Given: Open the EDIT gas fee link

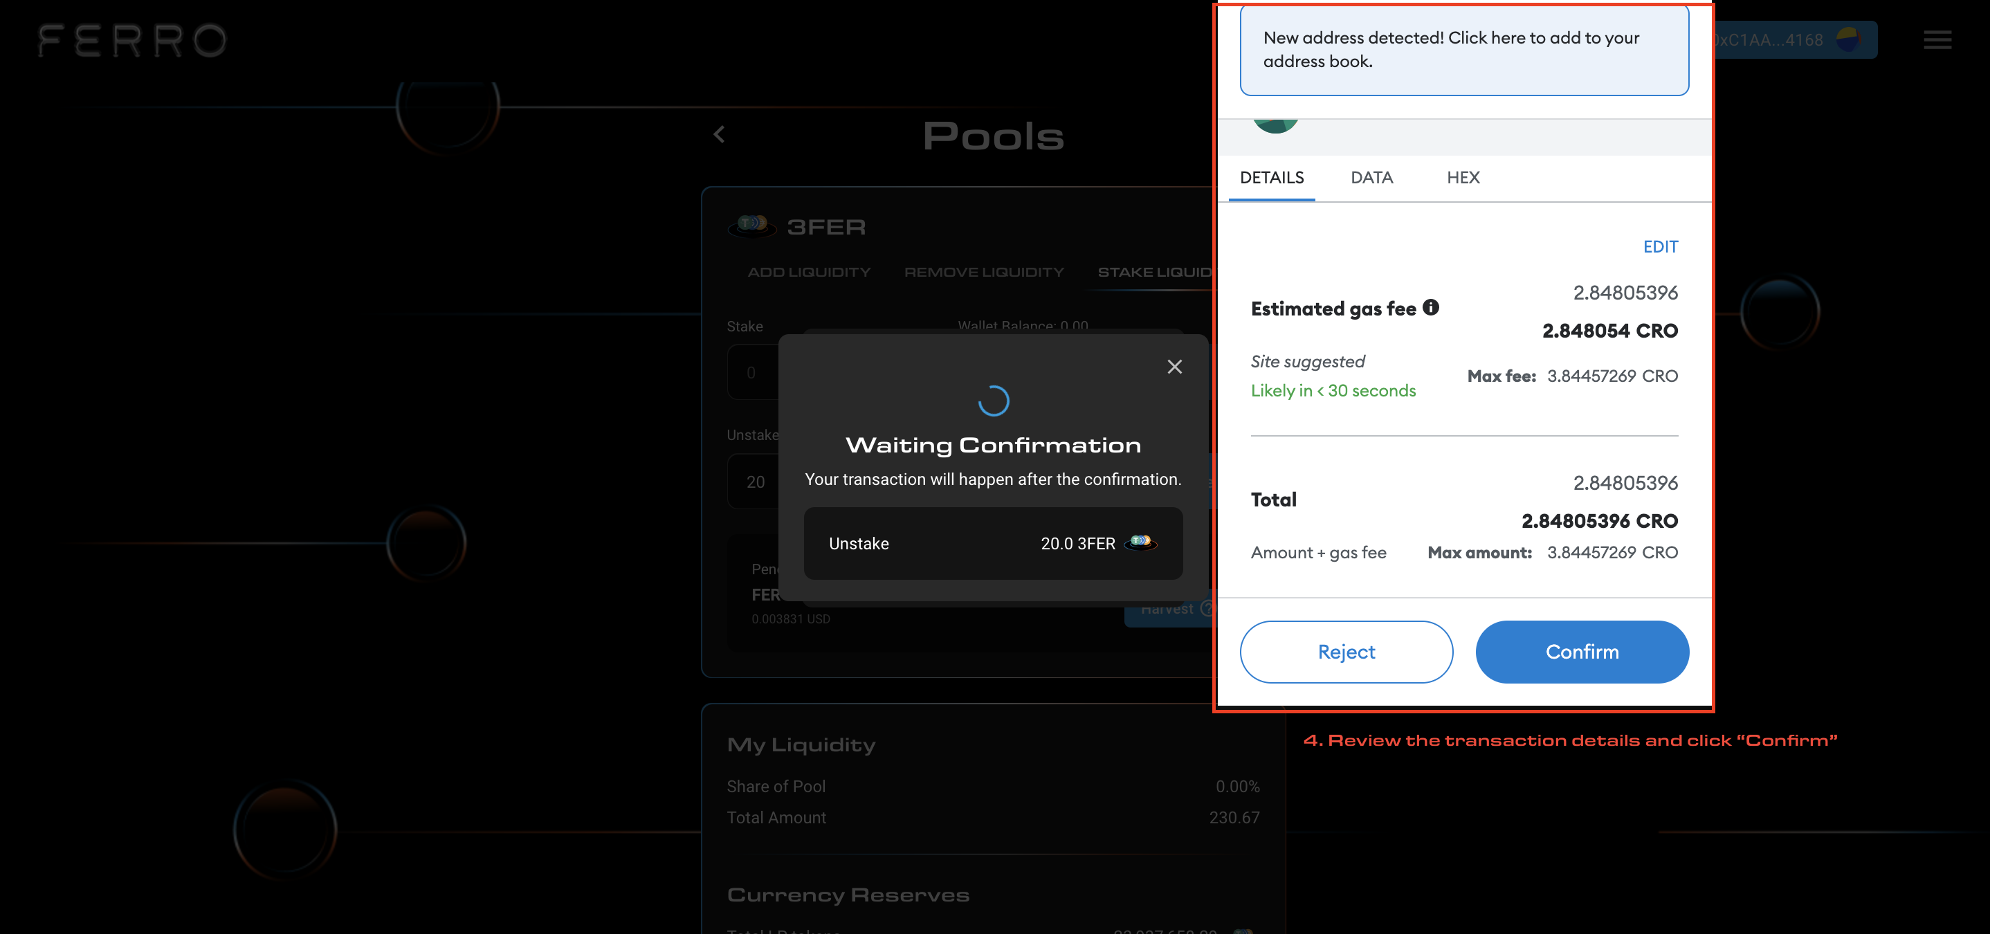Looking at the screenshot, I should [1660, 246].
